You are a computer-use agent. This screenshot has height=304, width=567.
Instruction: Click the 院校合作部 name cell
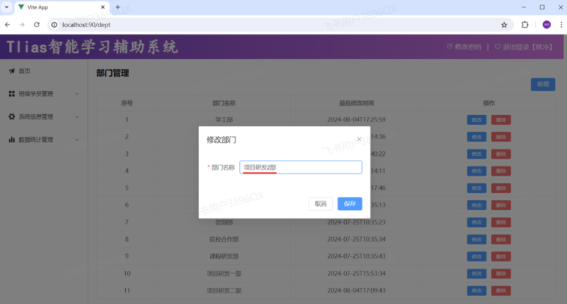tap(224, 239)
